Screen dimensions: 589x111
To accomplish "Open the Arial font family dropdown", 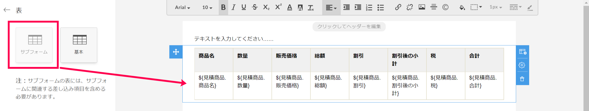I will [182, 8].
